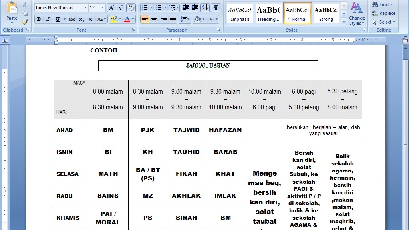Screen dimensions: 409x230
Task: Choose a font color from the swatch
Action: (127, 20)
